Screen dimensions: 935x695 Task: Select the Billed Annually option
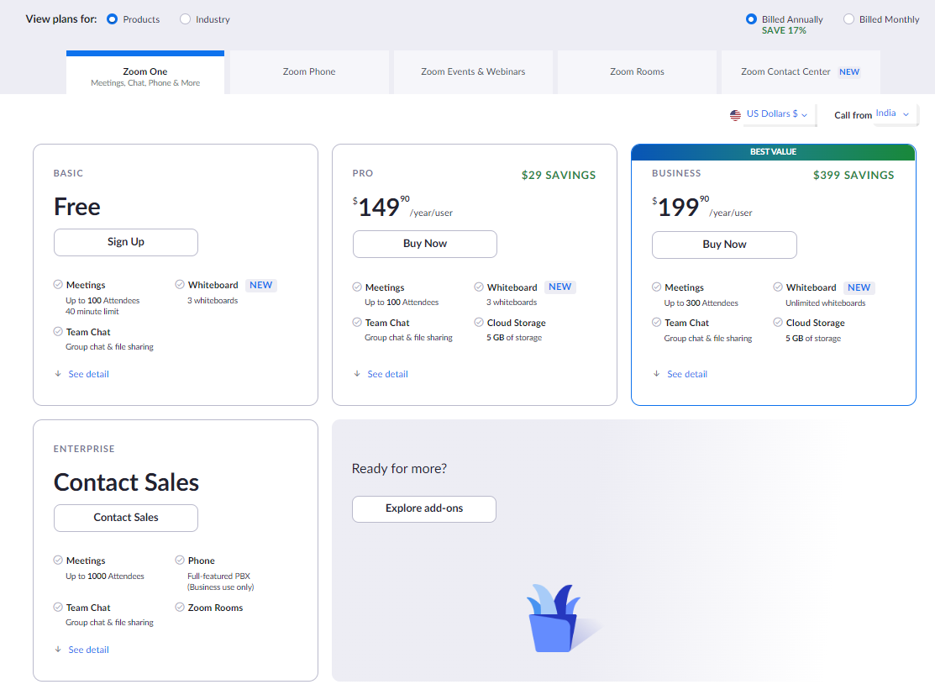pyautogui.click(x=751, y=19)
